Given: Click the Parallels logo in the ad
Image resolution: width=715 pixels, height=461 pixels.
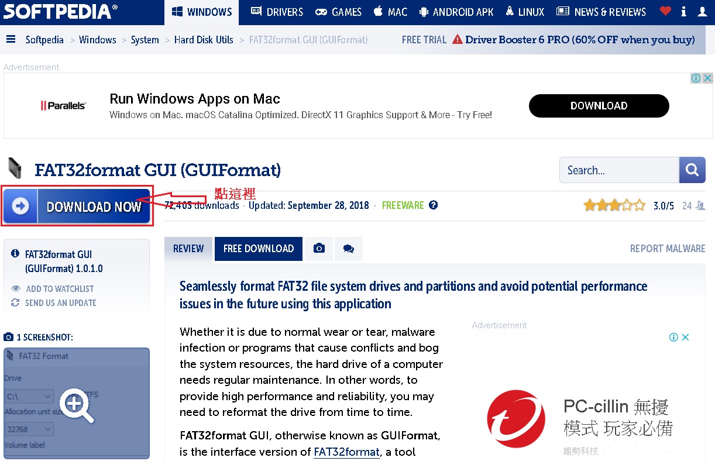Looking at the screenshot, I should pyautogui.click(x=63, y=106).
